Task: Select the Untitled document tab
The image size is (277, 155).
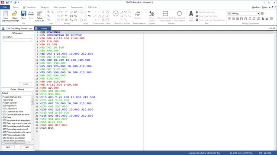Action: tap(43, 28)
